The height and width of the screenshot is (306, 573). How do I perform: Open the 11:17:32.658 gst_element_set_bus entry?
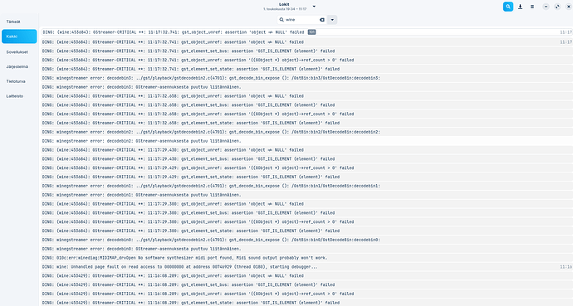click(306, 105)
